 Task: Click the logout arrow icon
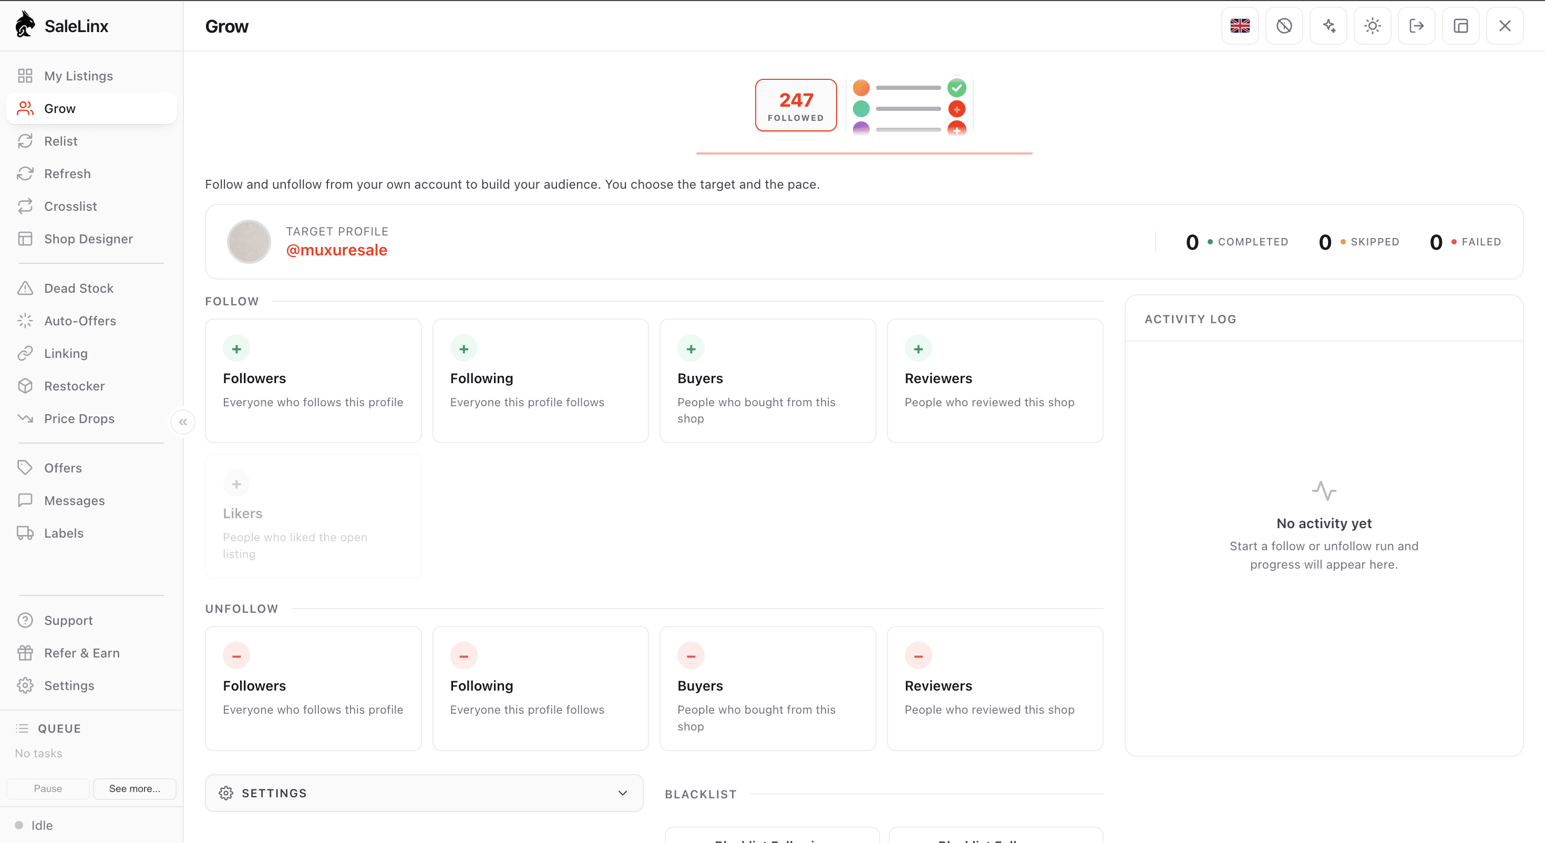click(x=1417, y=26)
